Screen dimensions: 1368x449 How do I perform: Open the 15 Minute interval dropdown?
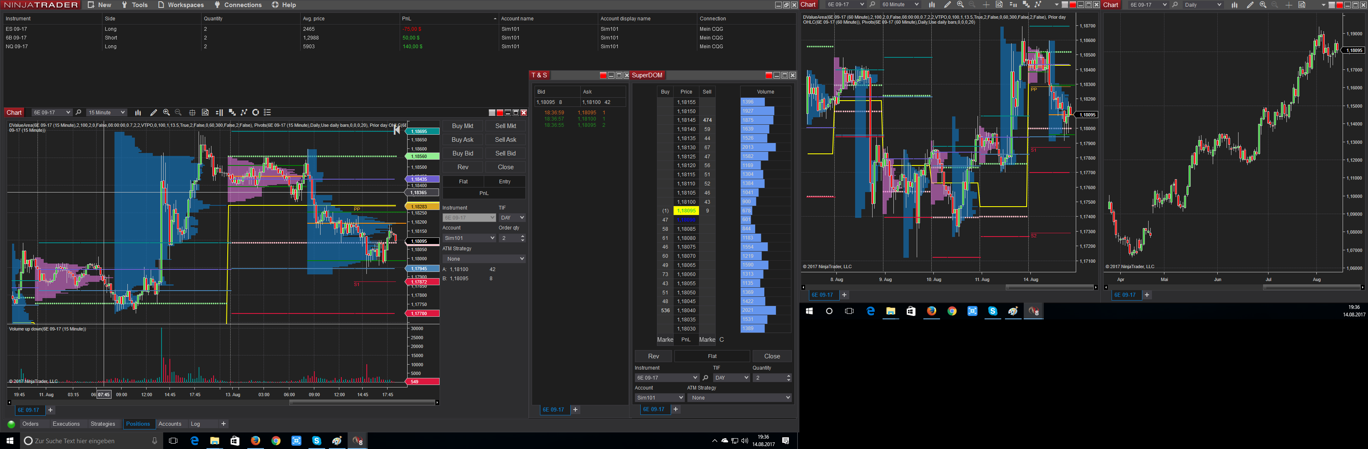107,112
